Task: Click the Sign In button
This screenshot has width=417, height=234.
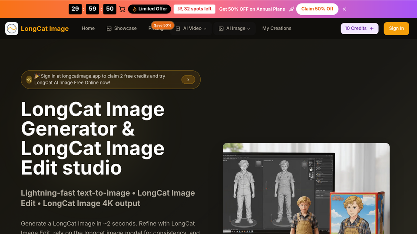Action: click(x=396, y=29)
